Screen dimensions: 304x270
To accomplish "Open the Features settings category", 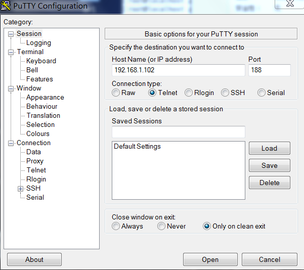I will [x=39, y=79].
